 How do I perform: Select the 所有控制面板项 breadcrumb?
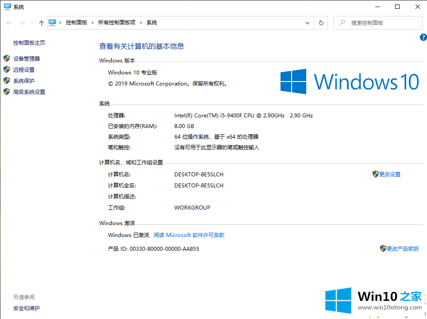(117, 23)
